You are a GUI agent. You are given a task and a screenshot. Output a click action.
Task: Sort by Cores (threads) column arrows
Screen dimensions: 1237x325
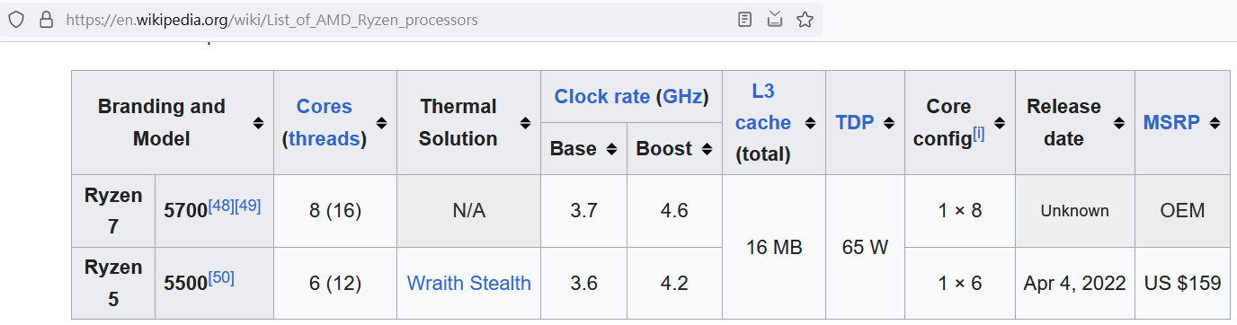tap(381, 123)
